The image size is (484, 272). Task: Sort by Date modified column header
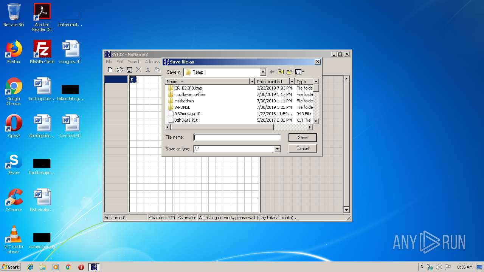pyautogui.click(x=272, y=82)
